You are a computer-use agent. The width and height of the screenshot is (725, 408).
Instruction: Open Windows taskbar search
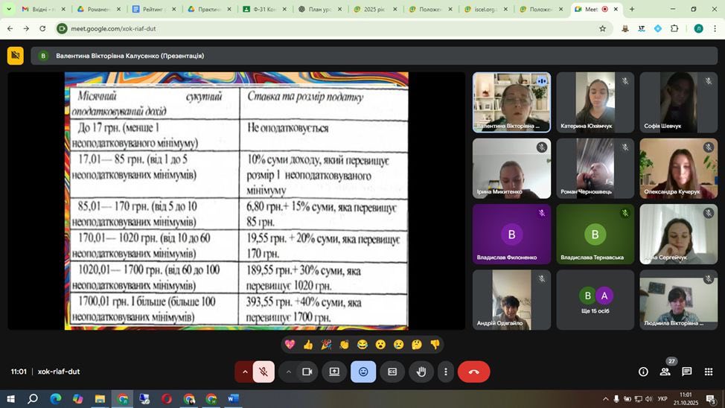(x=33, y=399)
